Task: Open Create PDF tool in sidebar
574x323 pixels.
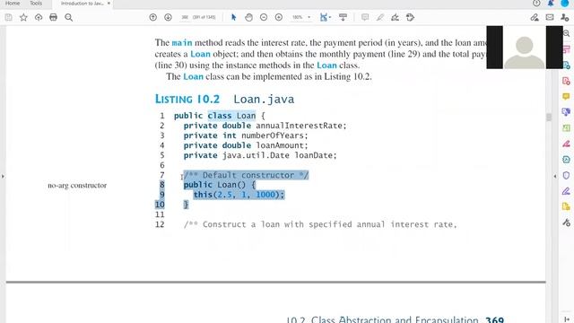Action: coord(566,81)
